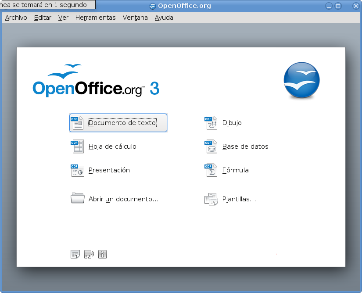The width and height of the screenshot is (362, 293).
Task: Click the extensions puzzle-piece icon
Action: pos(89,254)
